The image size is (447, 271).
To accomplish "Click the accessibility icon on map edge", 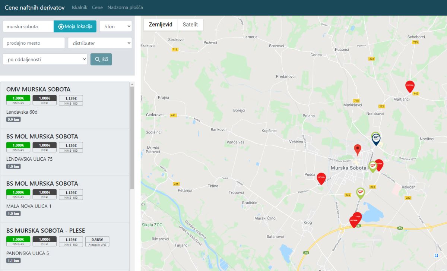I will tap(436, 256).
